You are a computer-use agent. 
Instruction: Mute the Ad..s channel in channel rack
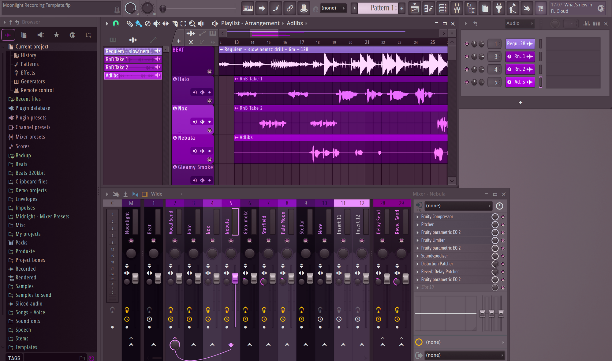pyautogui.click(x=467, y=82)
